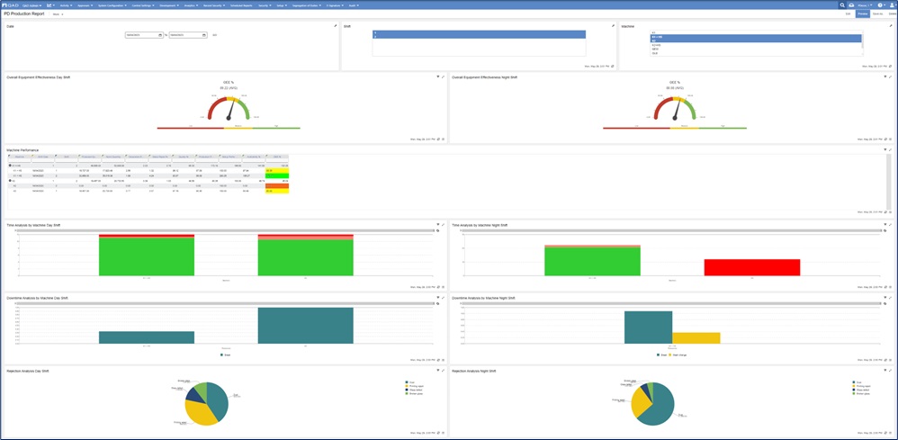Click the start date input field

click(144, 35)
